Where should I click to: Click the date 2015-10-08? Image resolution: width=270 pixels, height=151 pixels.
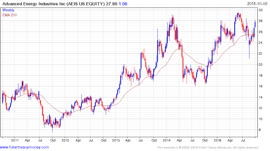257,4
